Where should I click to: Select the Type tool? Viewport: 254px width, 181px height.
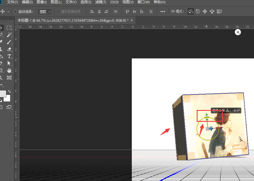coord(9,56)
